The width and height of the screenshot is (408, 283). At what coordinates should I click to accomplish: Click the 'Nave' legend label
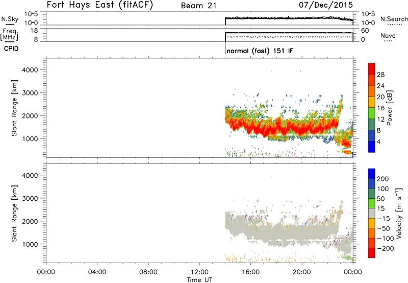[388, 36]
